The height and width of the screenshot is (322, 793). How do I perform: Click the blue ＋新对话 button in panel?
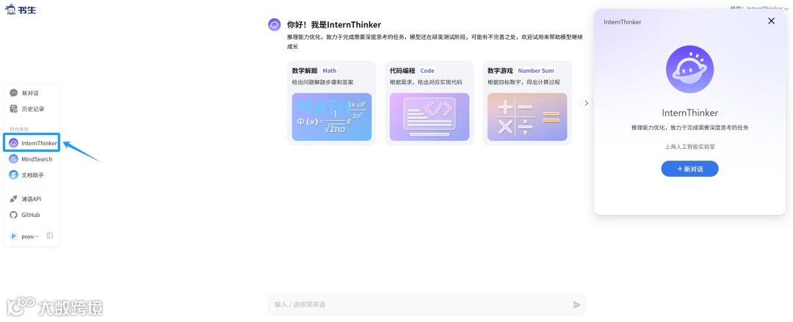(689, 169)
